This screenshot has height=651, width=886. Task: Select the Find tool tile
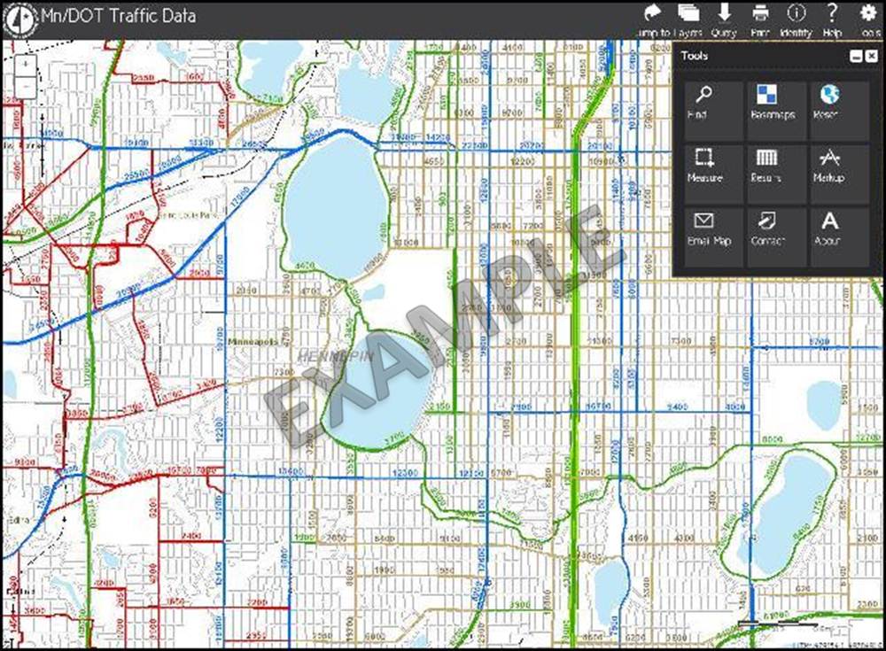click(x=705, y=103)
